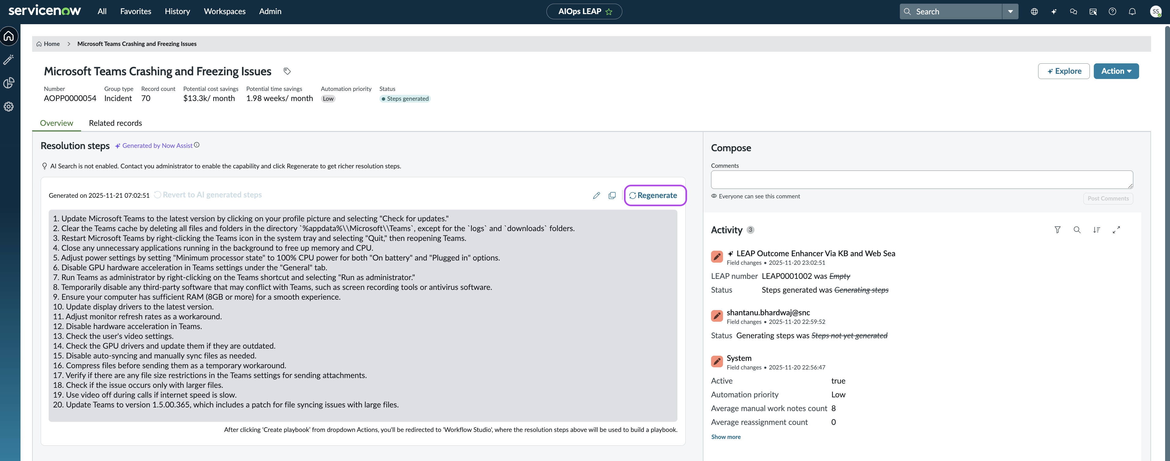The height and width of the screenshot is (461, 1170).
Task: Open the Admin menu
Action: (270, 11)
